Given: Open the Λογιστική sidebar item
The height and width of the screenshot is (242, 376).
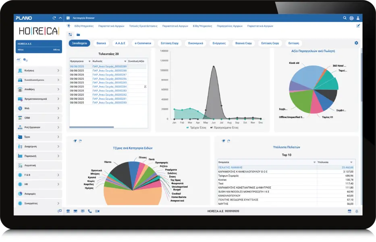Looking at the screenshot, I should 39,165.
